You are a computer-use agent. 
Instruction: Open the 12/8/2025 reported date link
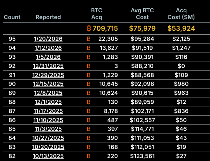click(x=48, y=93)
